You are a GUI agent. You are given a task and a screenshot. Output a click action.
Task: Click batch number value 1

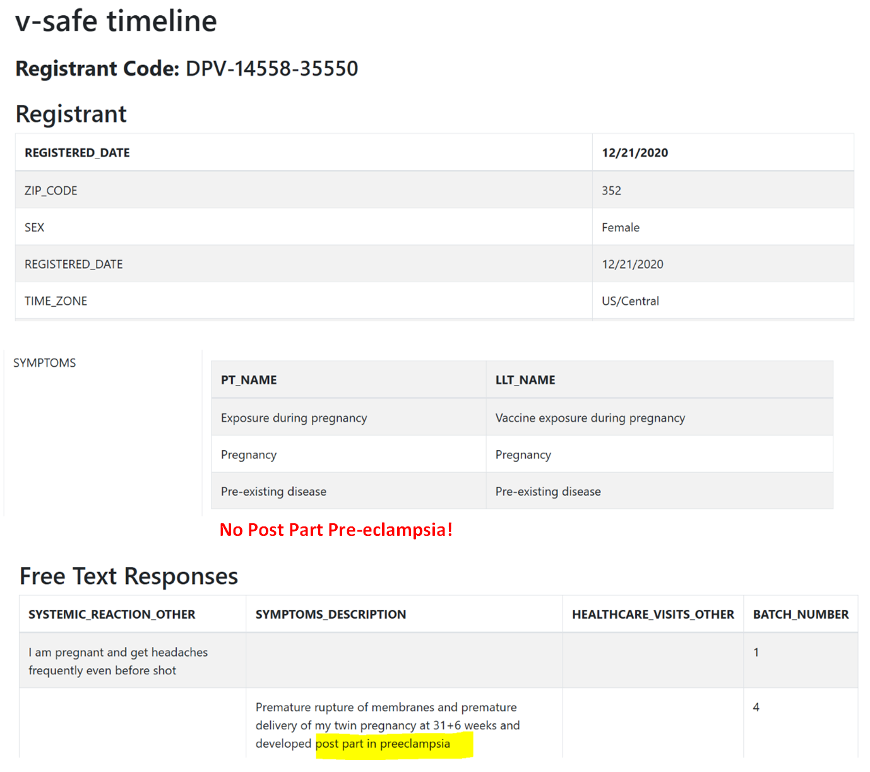pyautogui.click(x=756, y=653)
